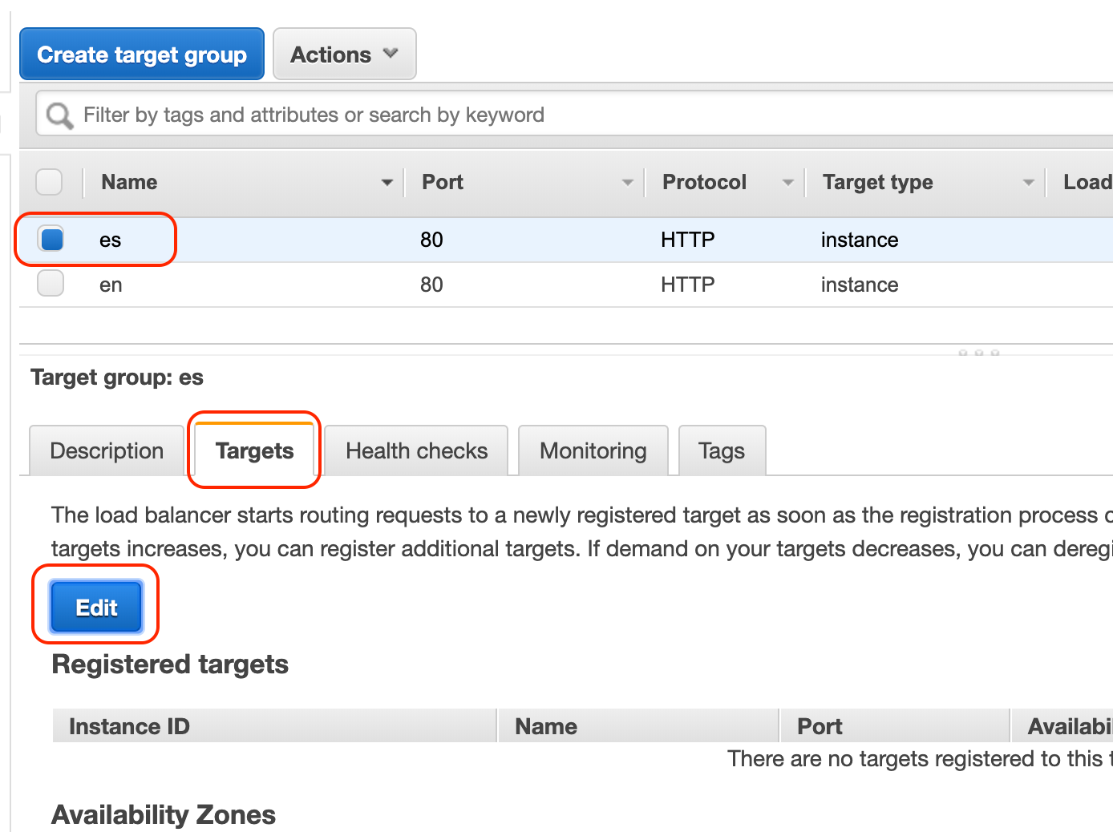The width and height of the screenshot is (1113, 832).
Task: Click the Instance ID column header
Action: coord(130,726)
